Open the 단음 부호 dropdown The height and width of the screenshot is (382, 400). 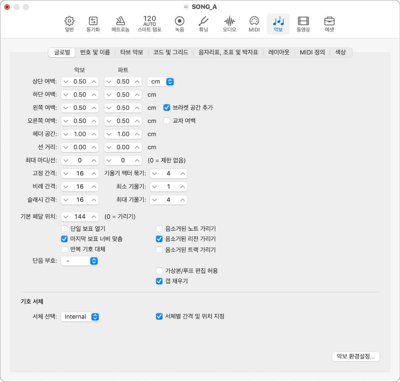[x=80, y=261]
